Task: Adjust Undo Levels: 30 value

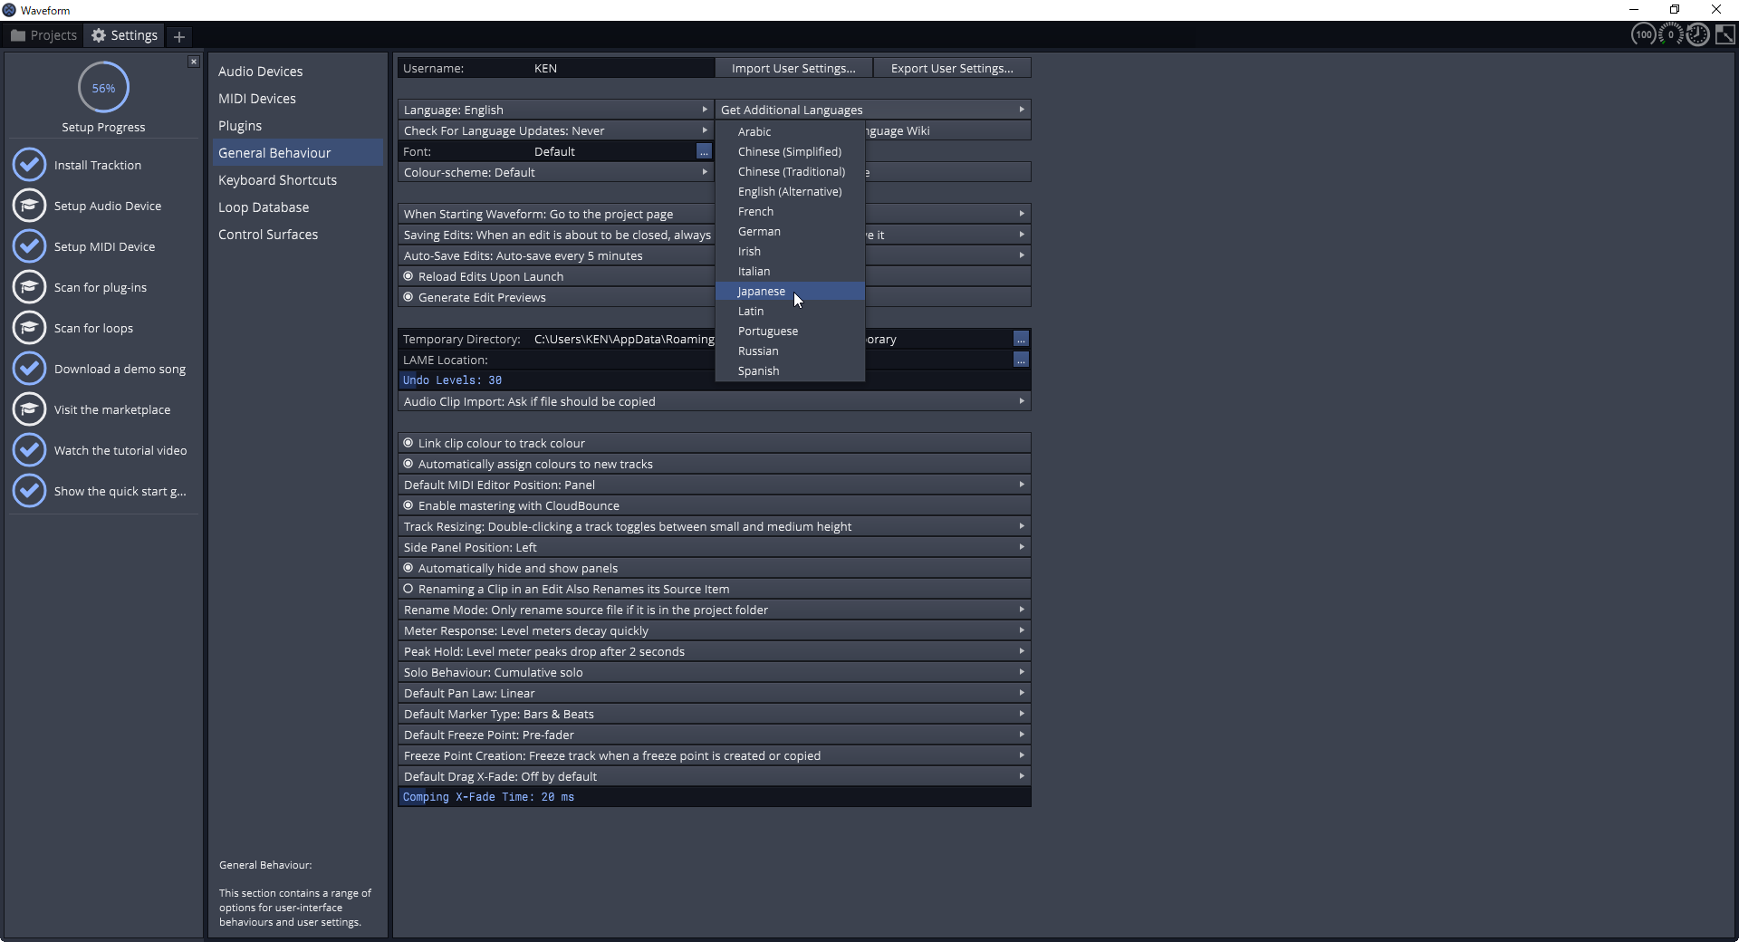Action: click(714, 380)
